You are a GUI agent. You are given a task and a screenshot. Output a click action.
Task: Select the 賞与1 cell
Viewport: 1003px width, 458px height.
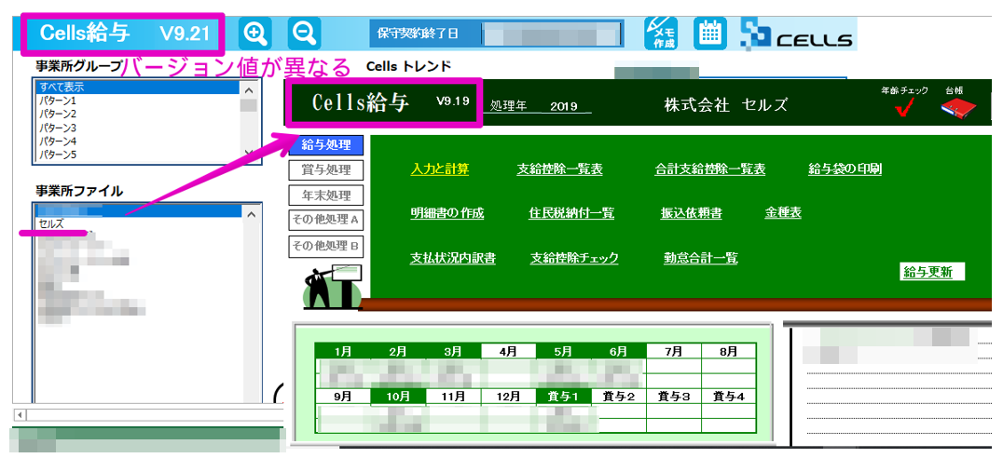[563, 397]
